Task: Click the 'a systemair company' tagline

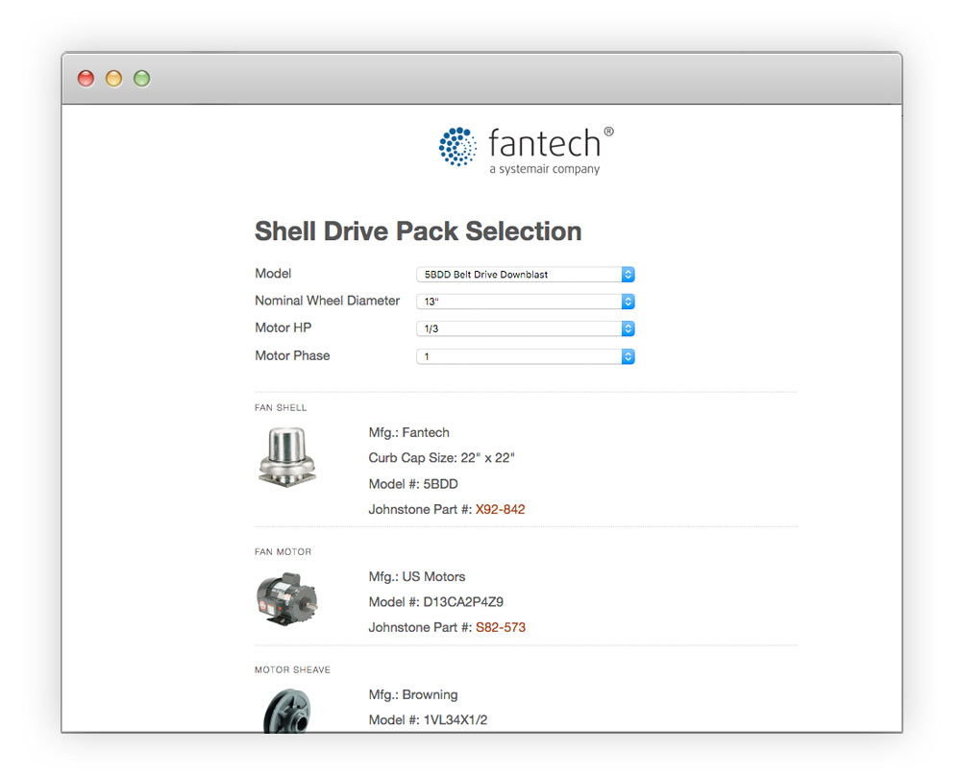Action: 544,169
